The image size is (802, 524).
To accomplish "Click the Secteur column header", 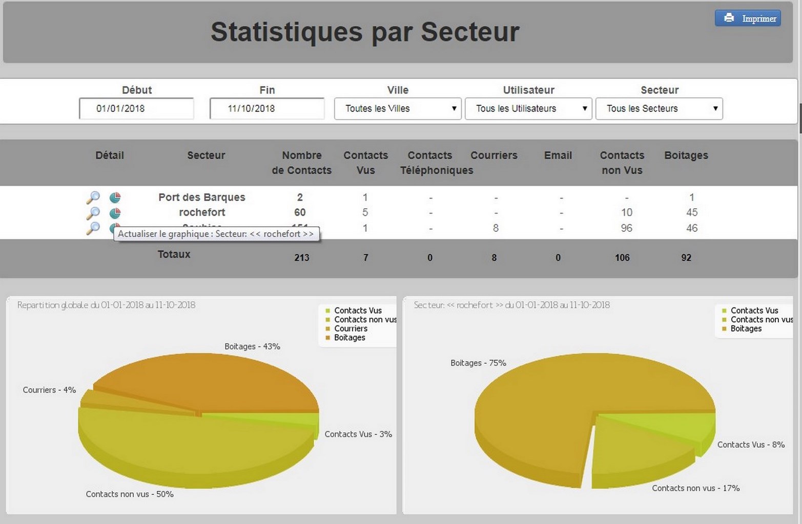I will coord(206,155).
